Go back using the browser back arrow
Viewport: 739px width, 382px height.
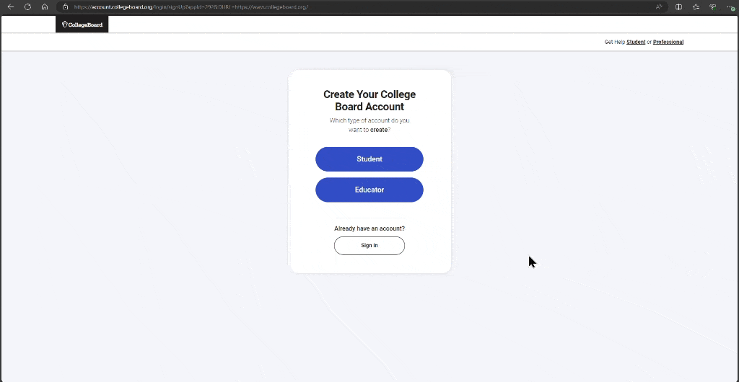pos(10,7)
